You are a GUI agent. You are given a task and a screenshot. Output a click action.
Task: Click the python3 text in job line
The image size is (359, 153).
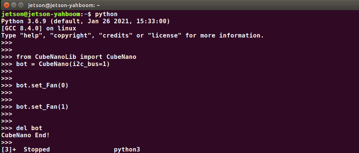point(127,150)
